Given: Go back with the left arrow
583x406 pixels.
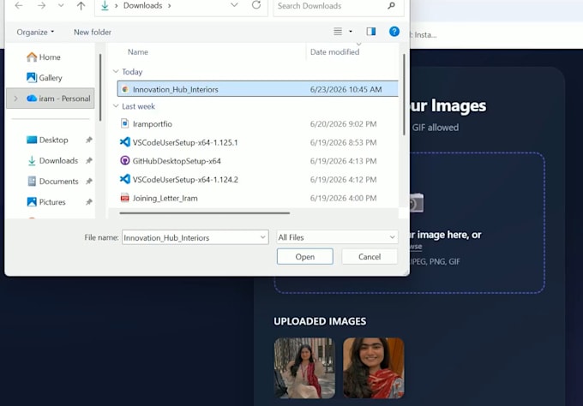Looking at the screenshot, I should [x=19, y=6].
